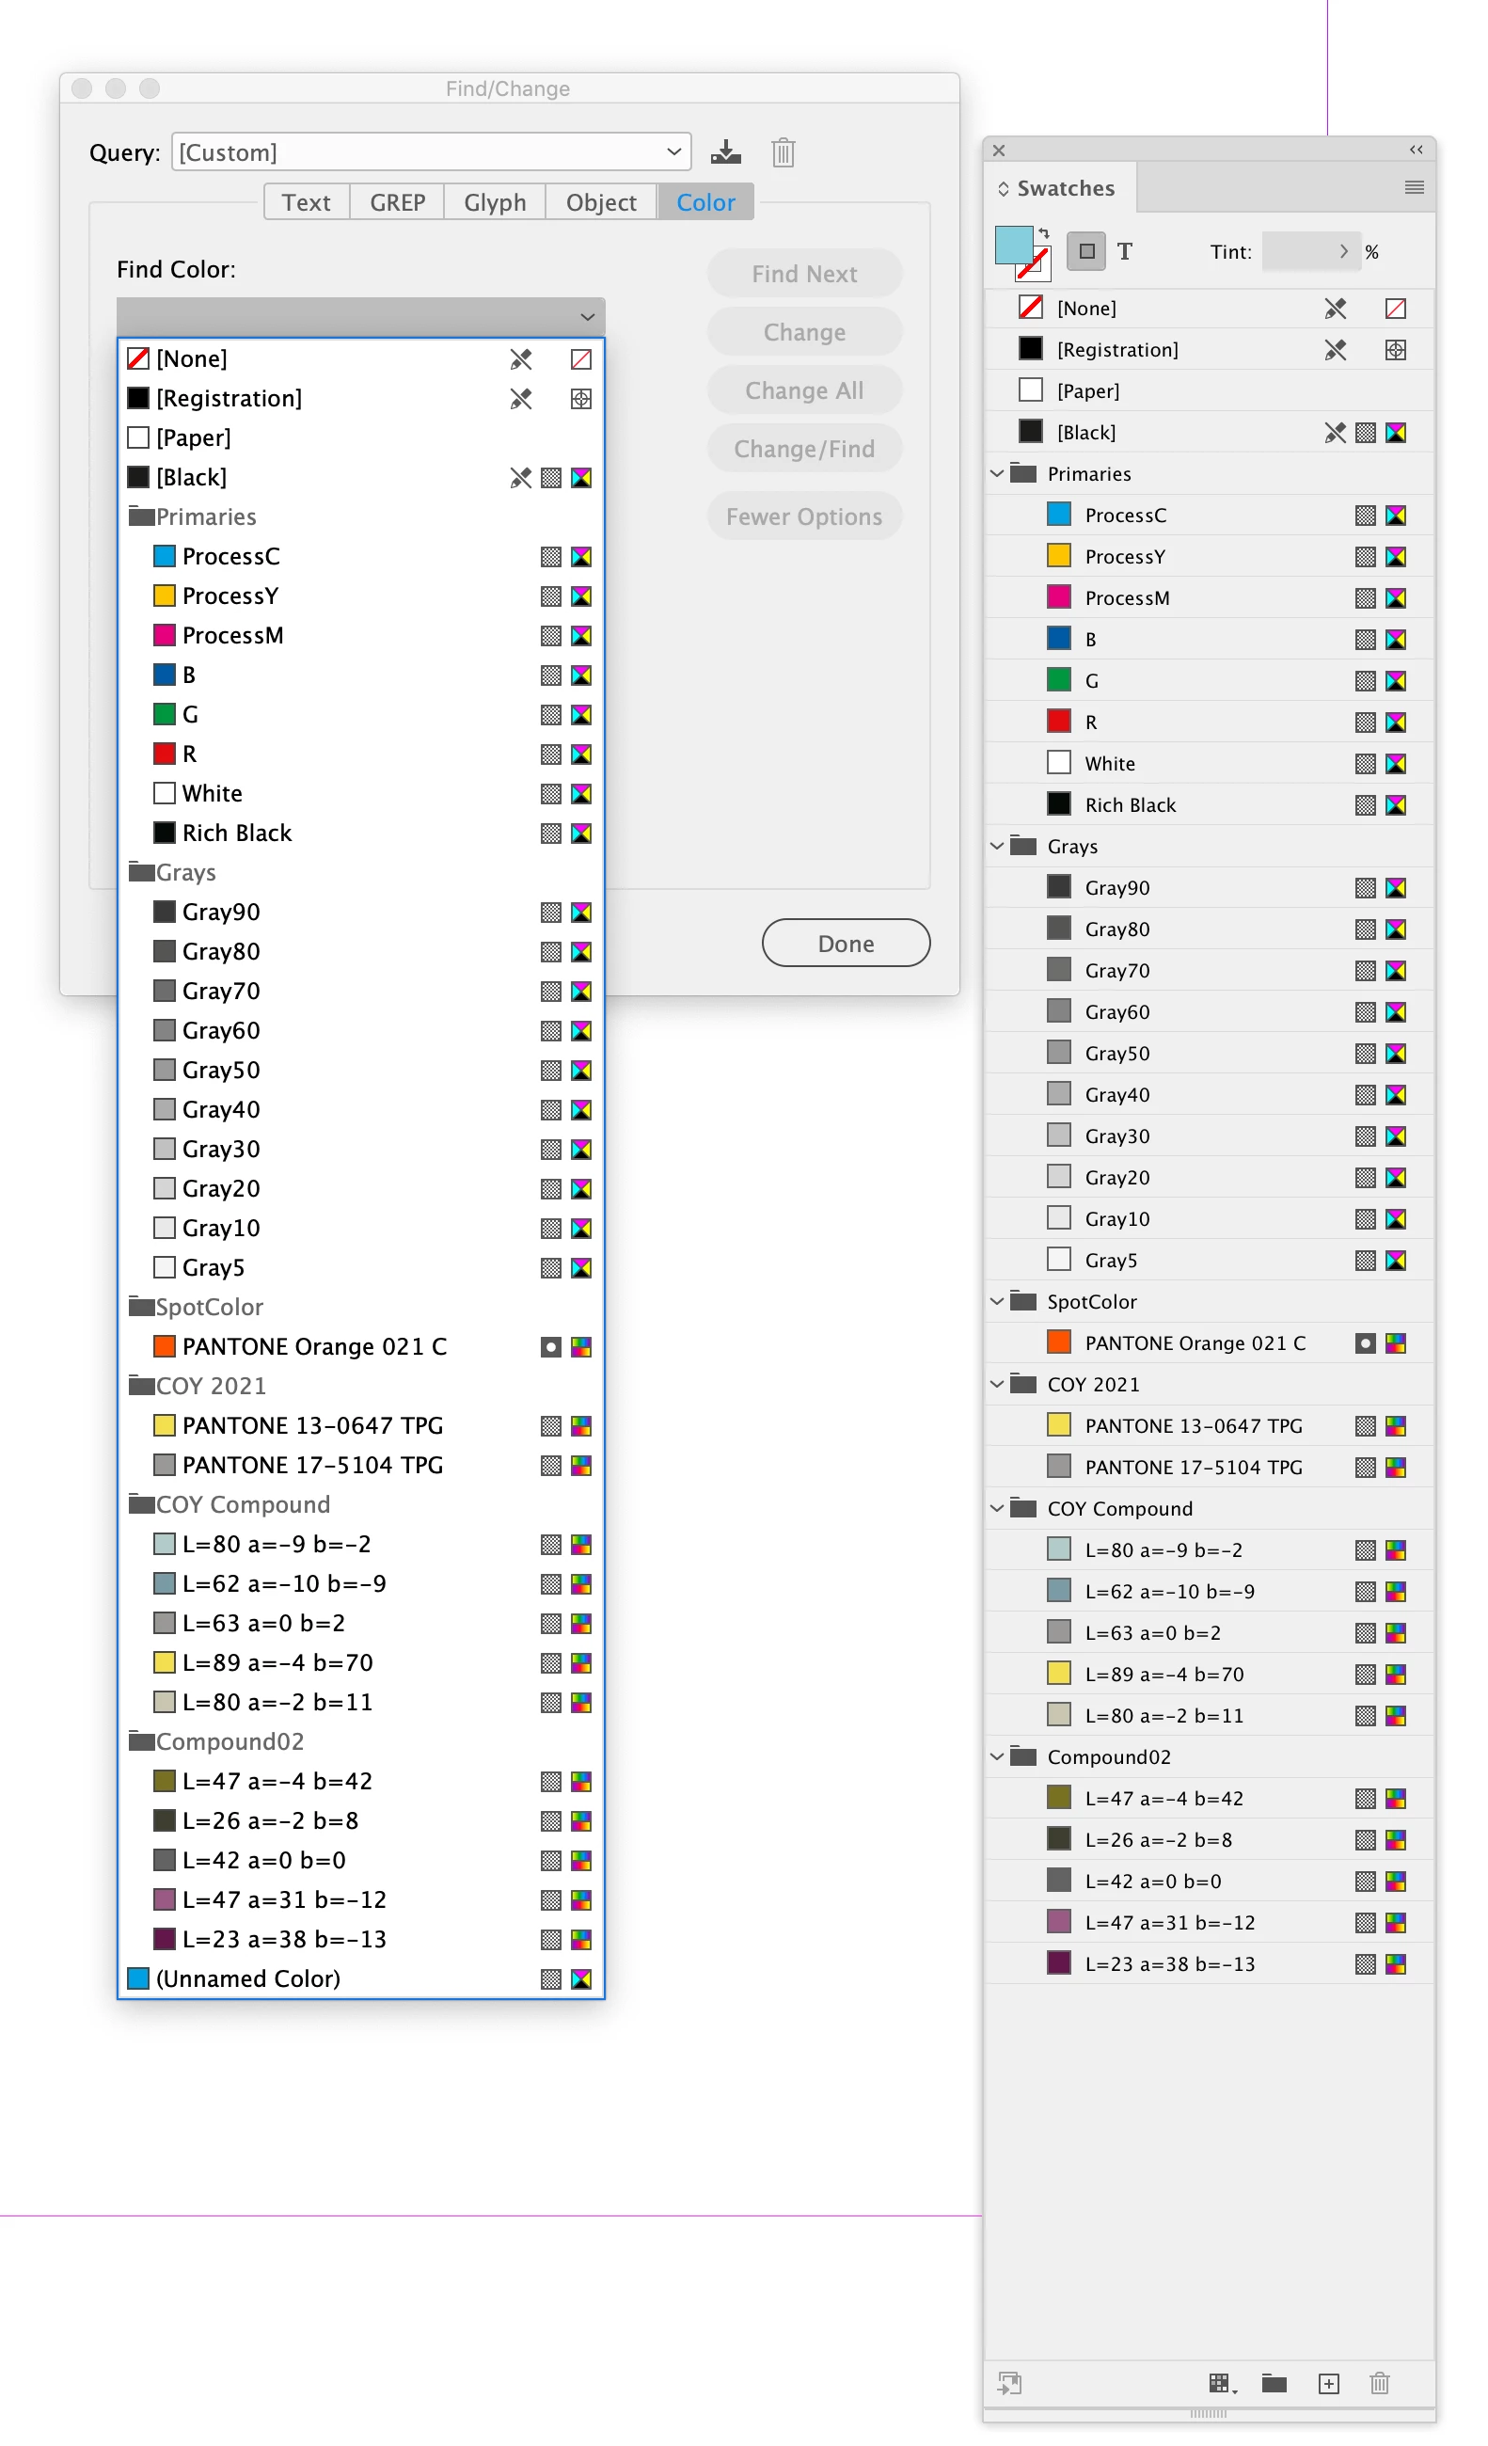Click the registration target icon in Swatches panel
Image resolution: width=1488 pixels, height=2446 pixels.
pyautogui.click(x=1395, y=349)
